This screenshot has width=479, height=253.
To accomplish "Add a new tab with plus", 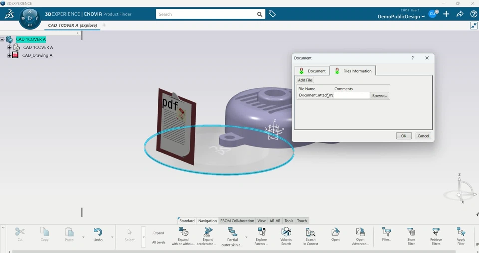I will 104,25.
